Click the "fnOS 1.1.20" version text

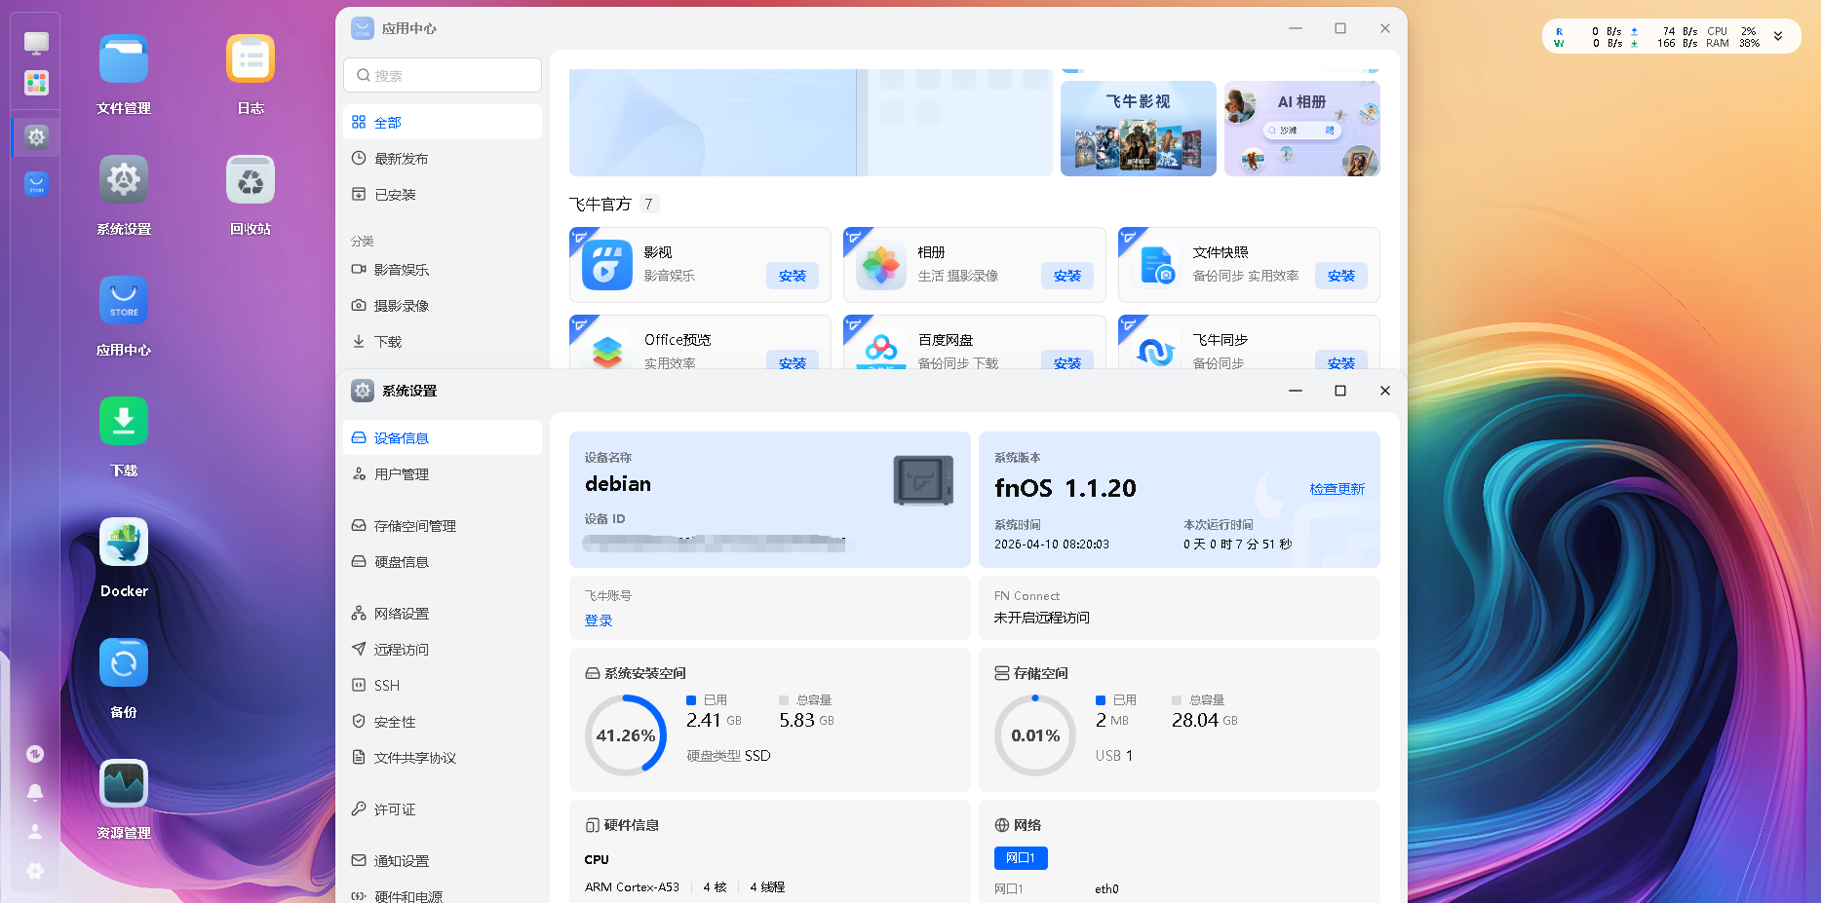(1065, 488)
